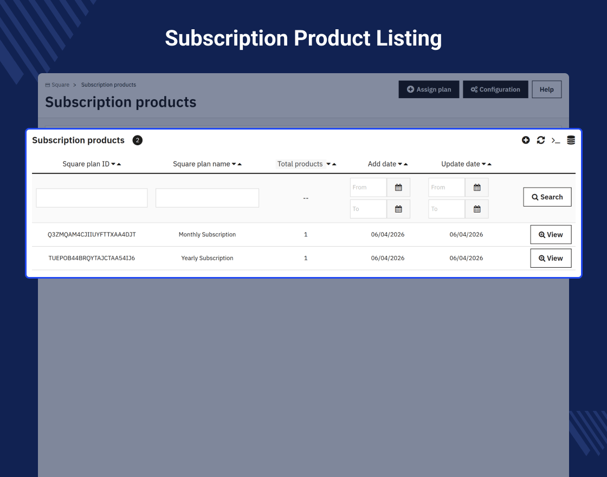Click the Update date To input
This screenshot has height=477, width=607.
447,209
